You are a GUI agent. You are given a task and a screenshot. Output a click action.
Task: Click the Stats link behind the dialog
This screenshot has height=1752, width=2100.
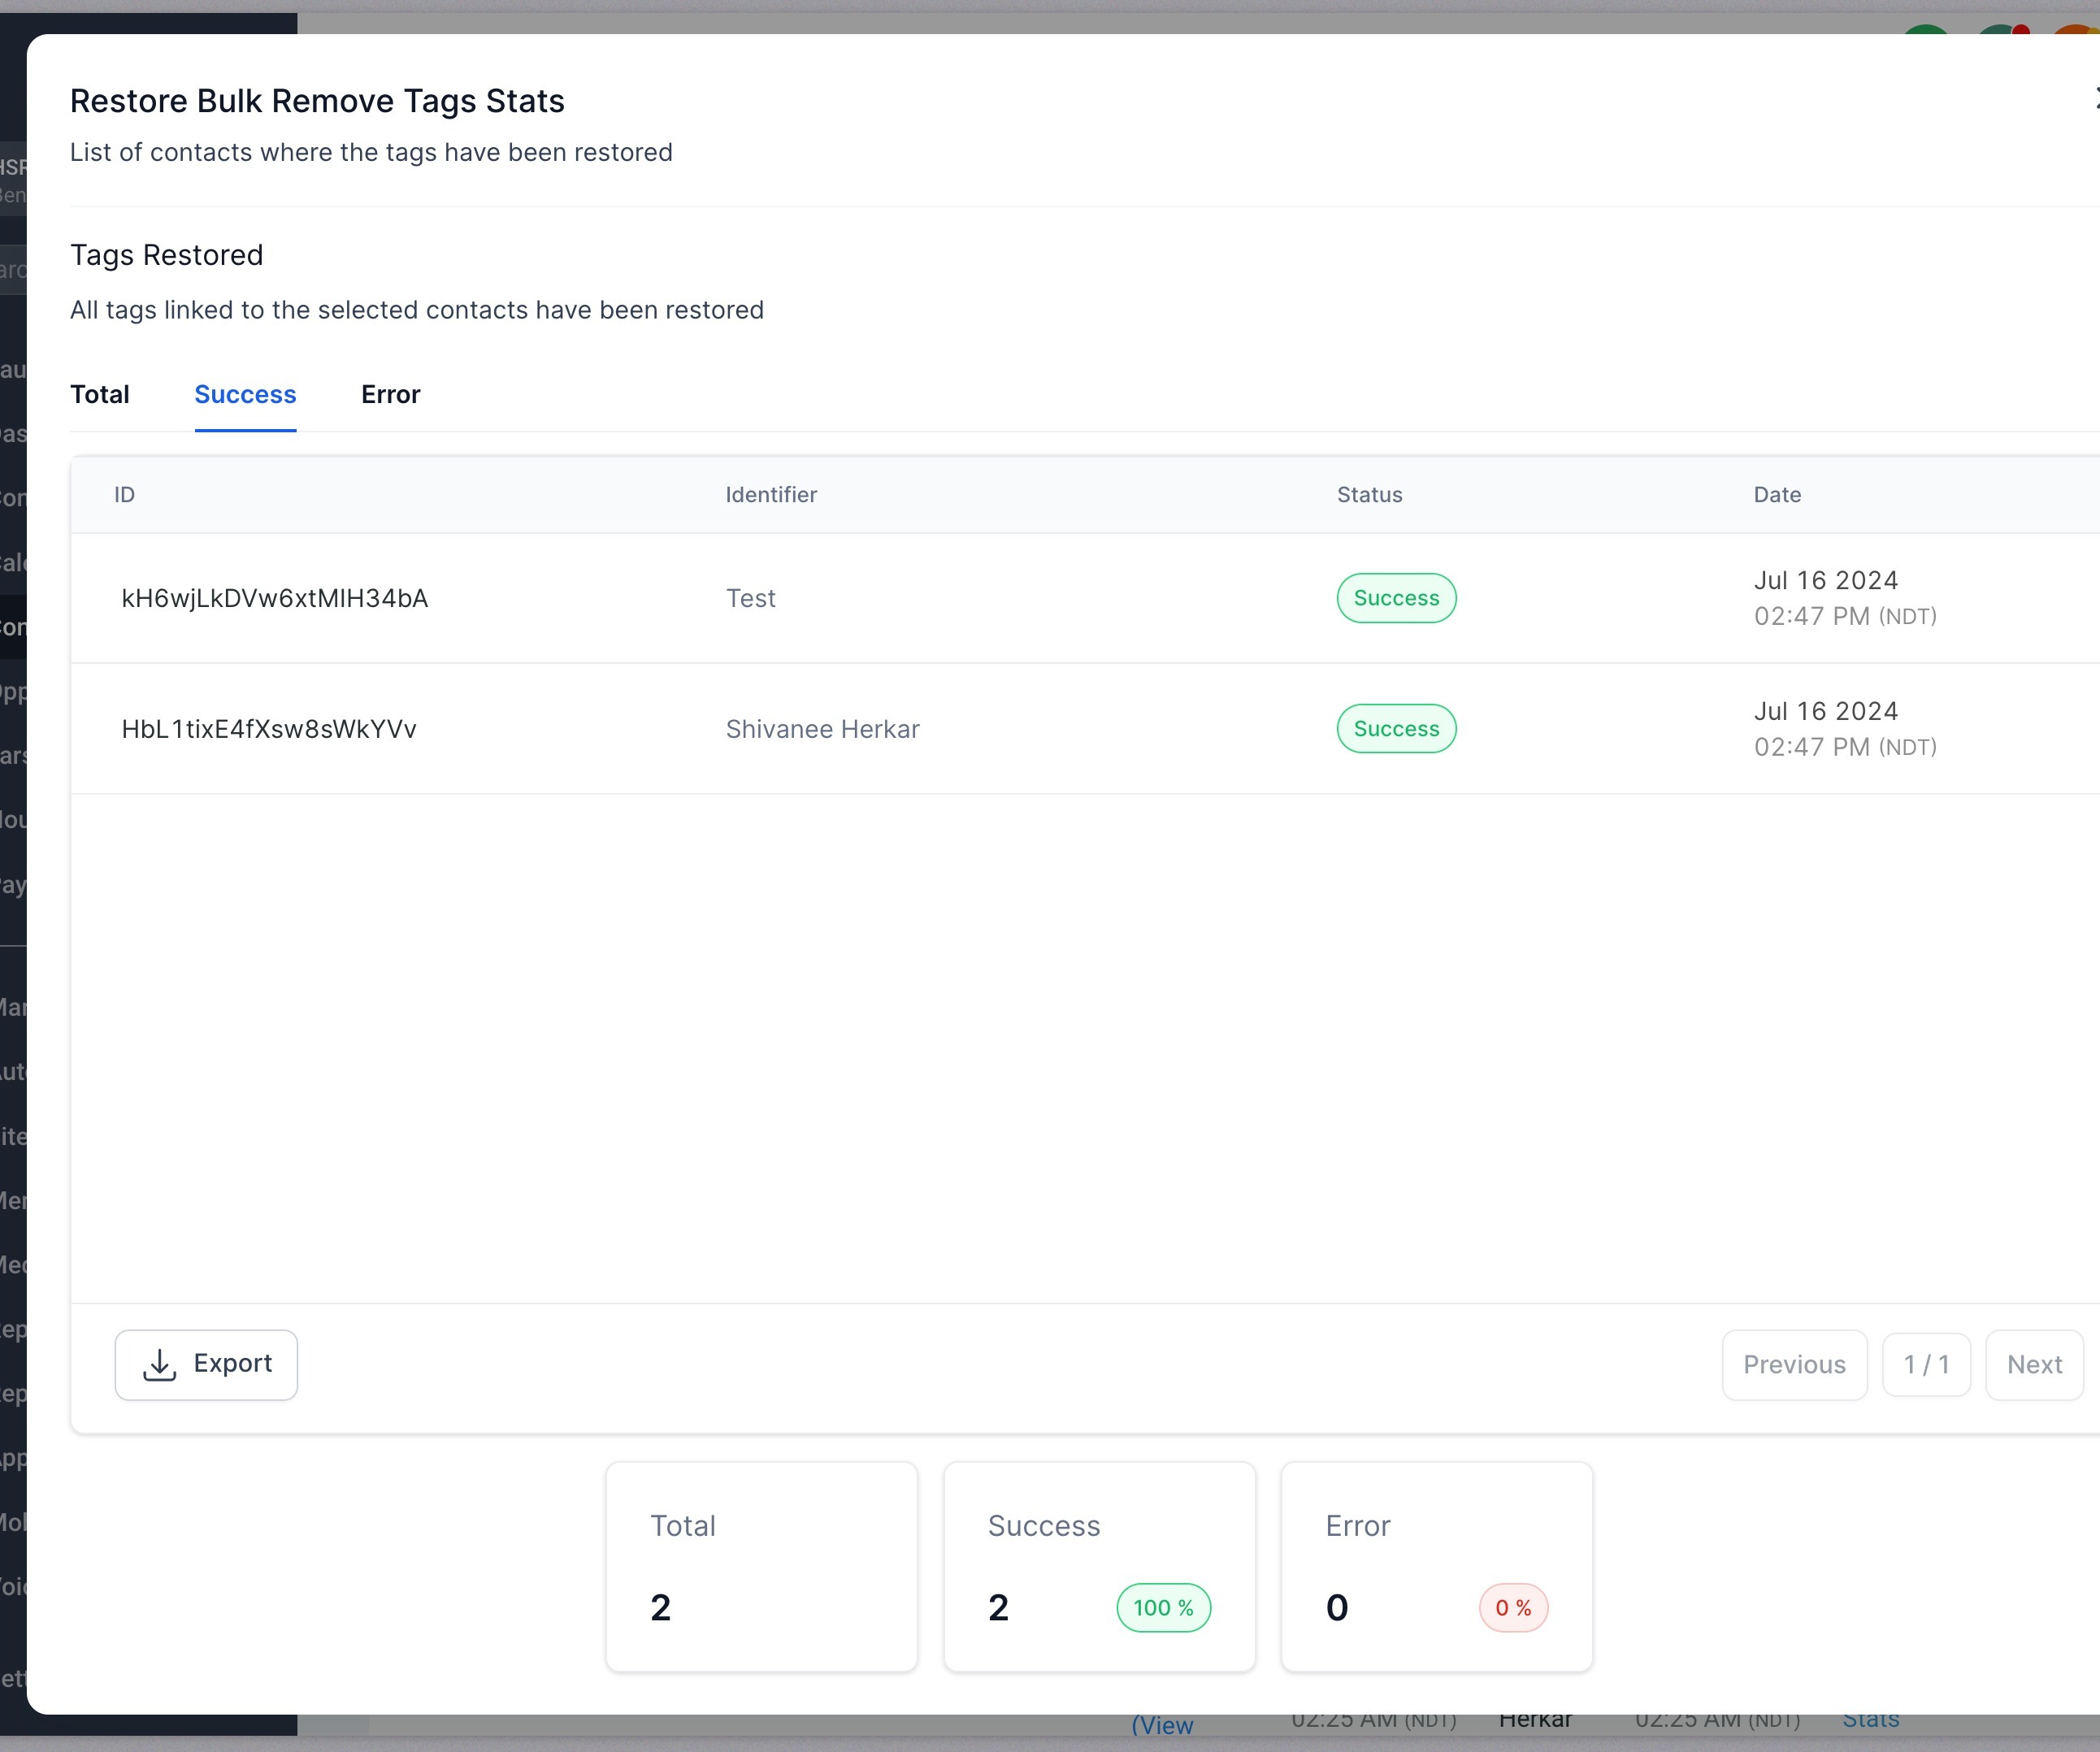pos(1870,1720)
